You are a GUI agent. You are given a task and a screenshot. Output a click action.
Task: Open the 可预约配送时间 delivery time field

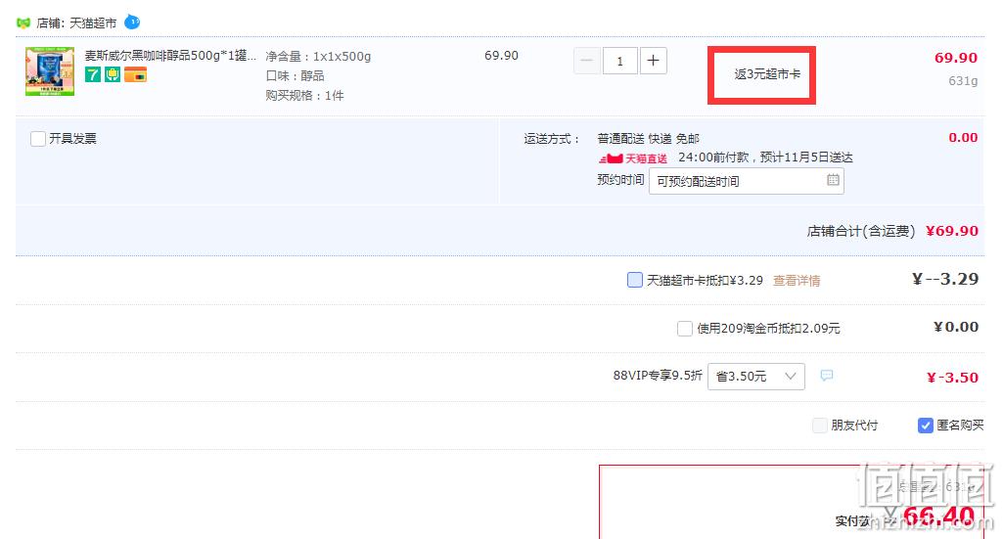click(x=747, y=181)
